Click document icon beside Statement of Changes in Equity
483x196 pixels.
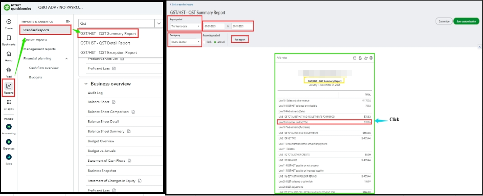click(139, 181)
